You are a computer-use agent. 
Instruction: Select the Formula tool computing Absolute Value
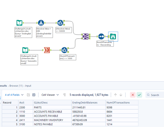41,23
